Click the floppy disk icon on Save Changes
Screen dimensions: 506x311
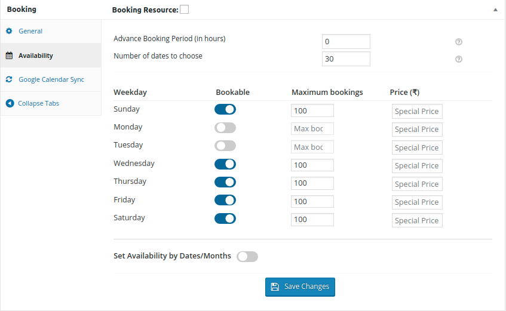click(275, 287)
